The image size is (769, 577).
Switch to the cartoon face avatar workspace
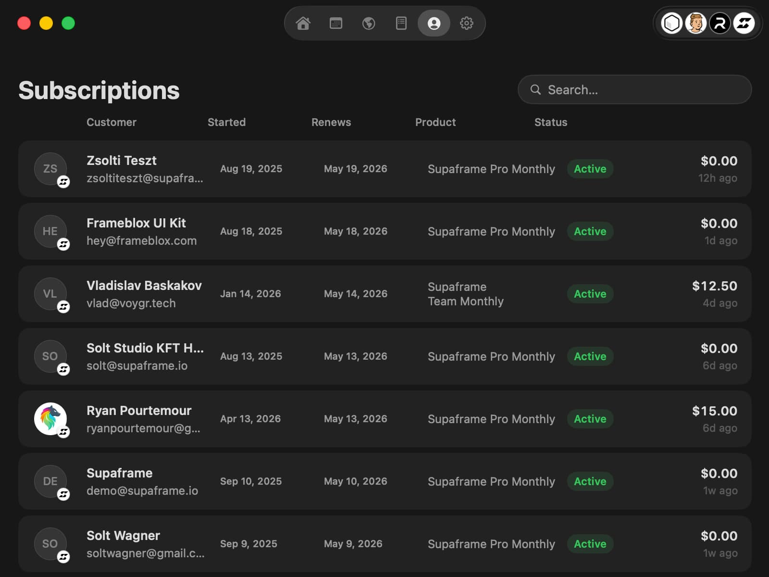[696, 23]
